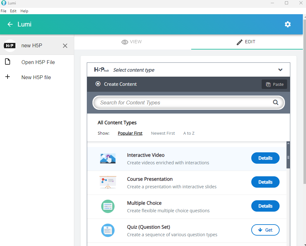The image size is (306, 246).
Task: Open the File menu
Action: 3,11
